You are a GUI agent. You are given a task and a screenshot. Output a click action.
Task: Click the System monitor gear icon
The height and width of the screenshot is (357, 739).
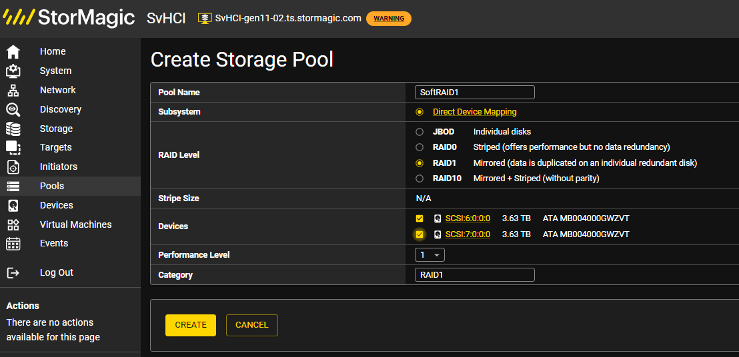[13, 71]
